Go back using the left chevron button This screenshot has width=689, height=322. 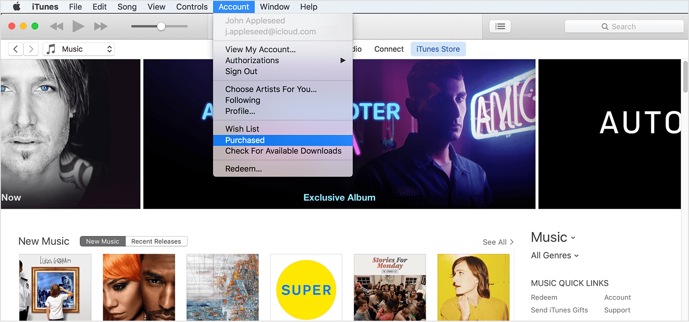tap(16, 49)
